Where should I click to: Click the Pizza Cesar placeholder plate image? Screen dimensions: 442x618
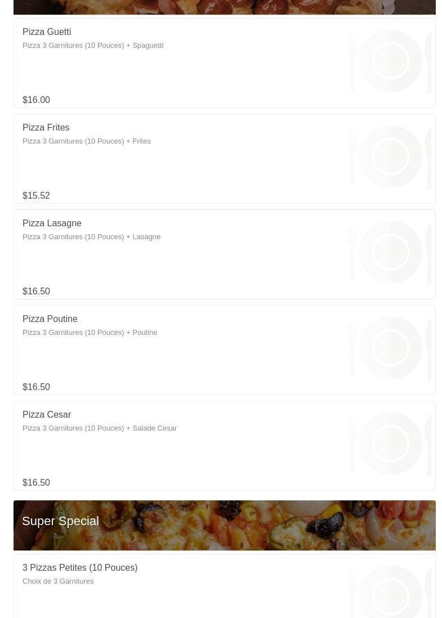[x=390, y=444]
